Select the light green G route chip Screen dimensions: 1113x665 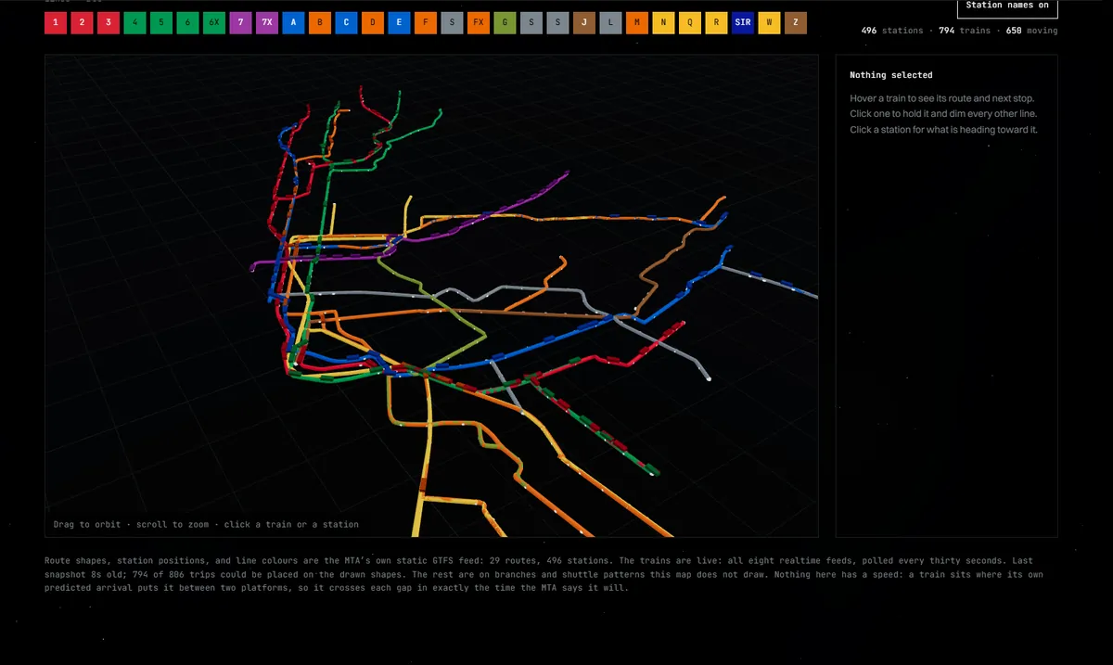tap(505, 23)
